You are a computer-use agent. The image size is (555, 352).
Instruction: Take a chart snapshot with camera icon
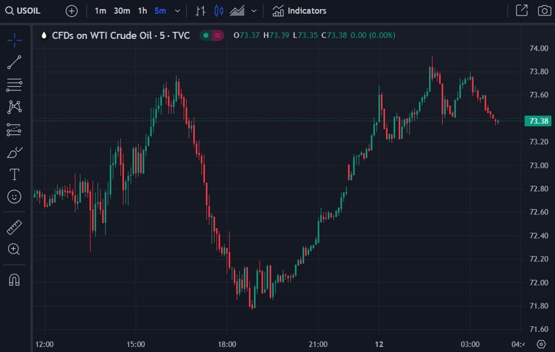tap(545, 10)
